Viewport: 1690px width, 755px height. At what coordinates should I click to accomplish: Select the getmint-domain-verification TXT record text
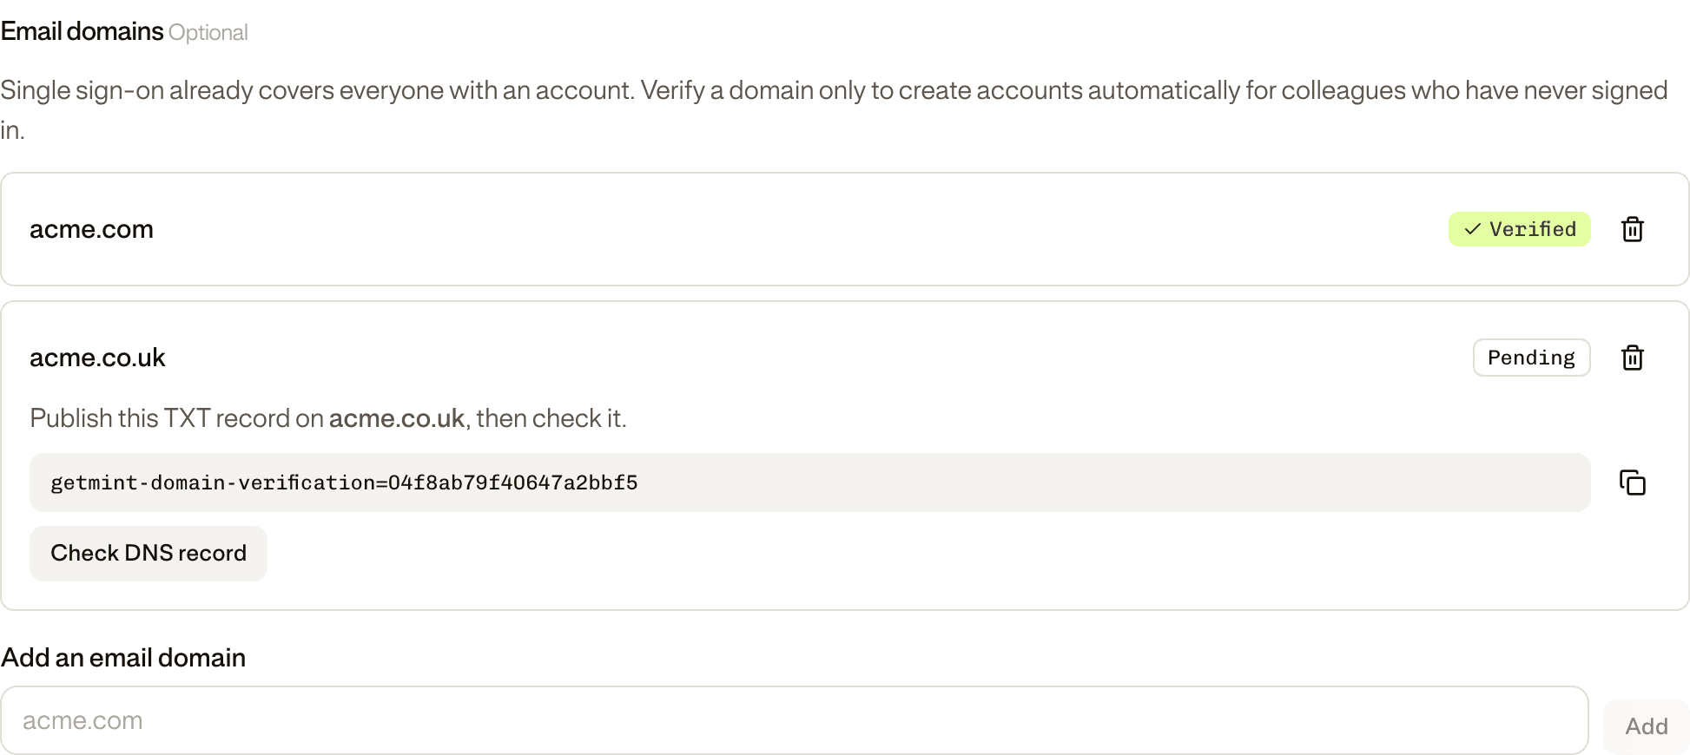[x=344, y=483]
